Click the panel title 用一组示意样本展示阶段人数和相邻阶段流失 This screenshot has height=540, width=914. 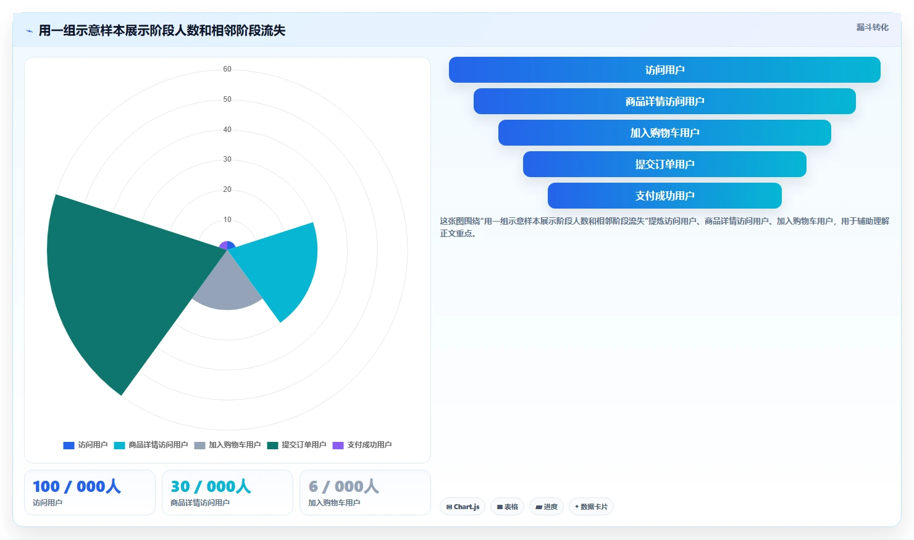162,31
